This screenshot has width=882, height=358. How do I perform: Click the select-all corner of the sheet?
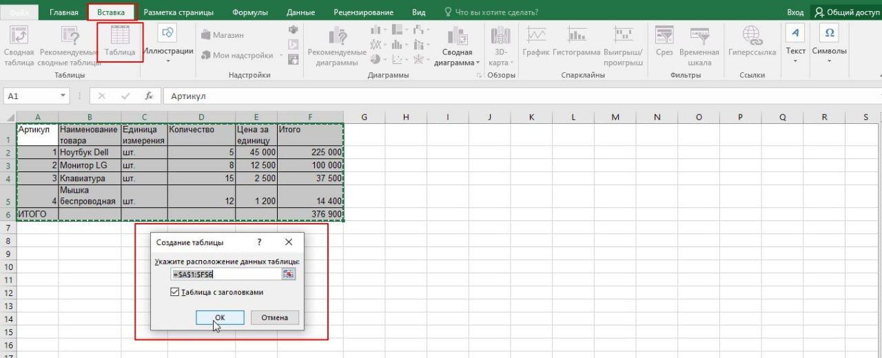(x=8, y=118)
